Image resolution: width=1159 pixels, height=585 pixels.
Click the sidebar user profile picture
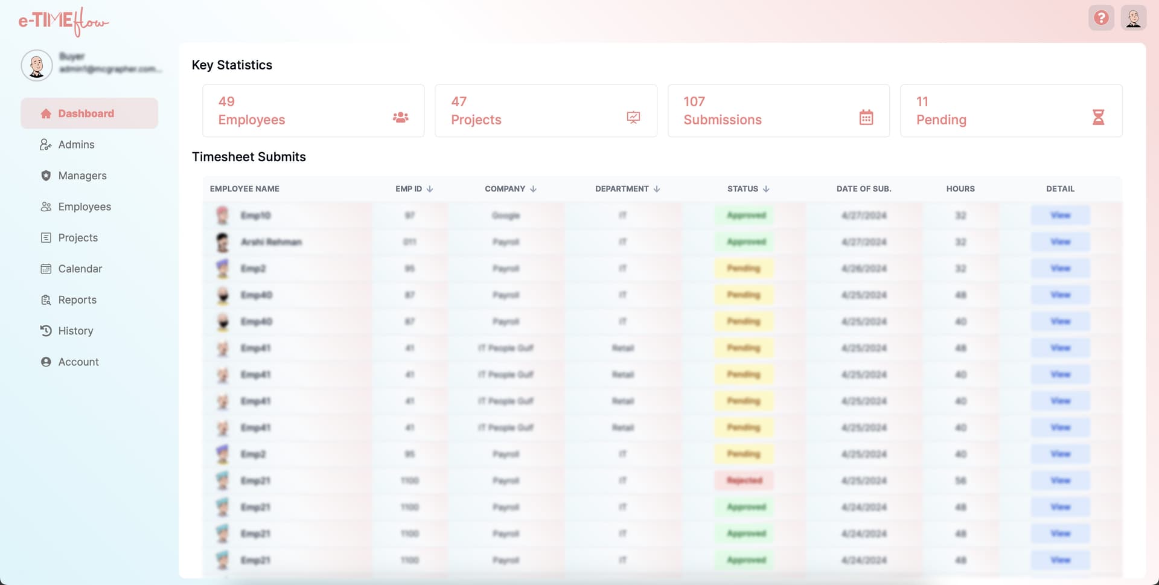[x=37, y=65]
